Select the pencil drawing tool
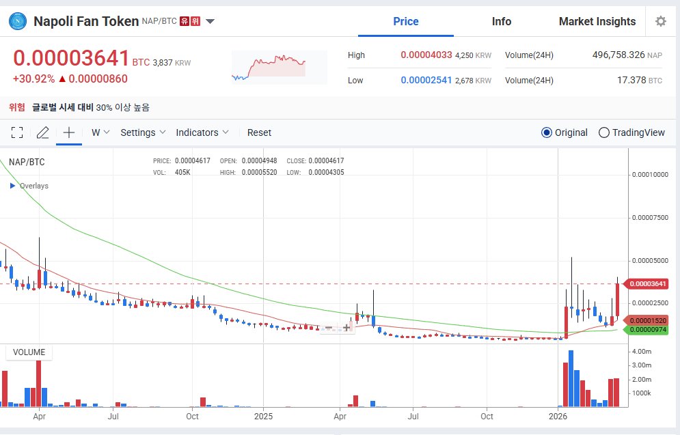Viewport: 680px width, 435px height. 42,132
